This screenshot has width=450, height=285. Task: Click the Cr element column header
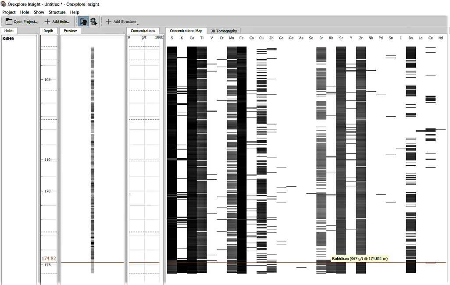pos(221,38)
